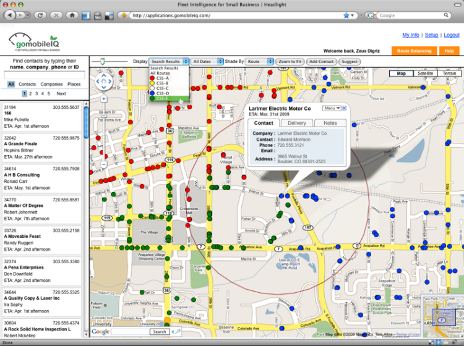Viewport: 464px width, 346px height.
Task: Click the map zoom in plus button
Action: pyautogui.click(x=103, y=98)
